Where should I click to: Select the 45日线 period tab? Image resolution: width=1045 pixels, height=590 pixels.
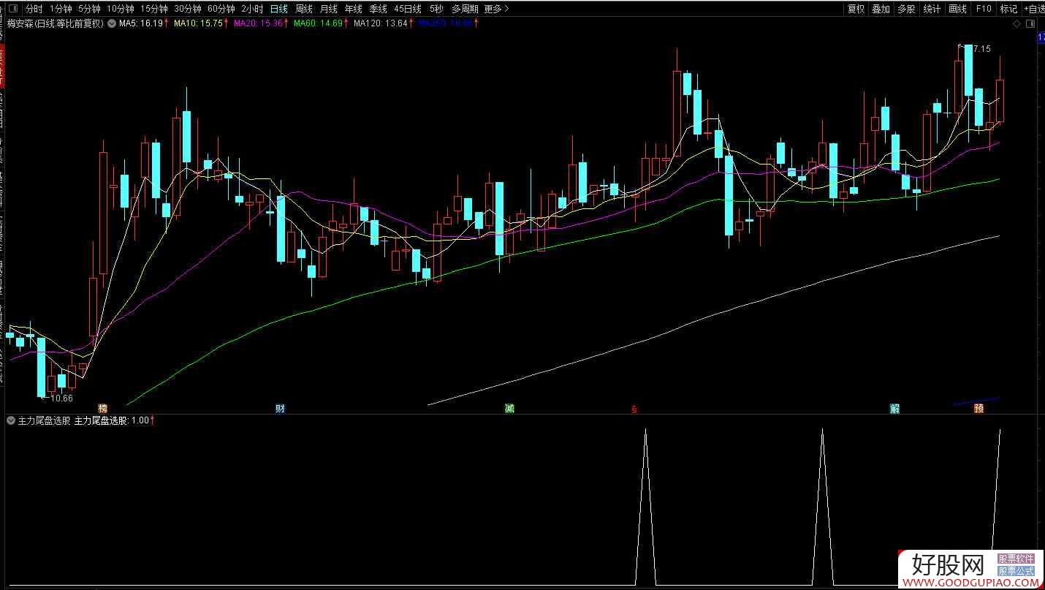click(407, 9)
